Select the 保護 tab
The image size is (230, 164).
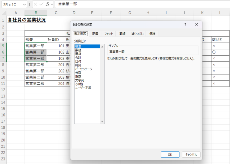[152, 34]
